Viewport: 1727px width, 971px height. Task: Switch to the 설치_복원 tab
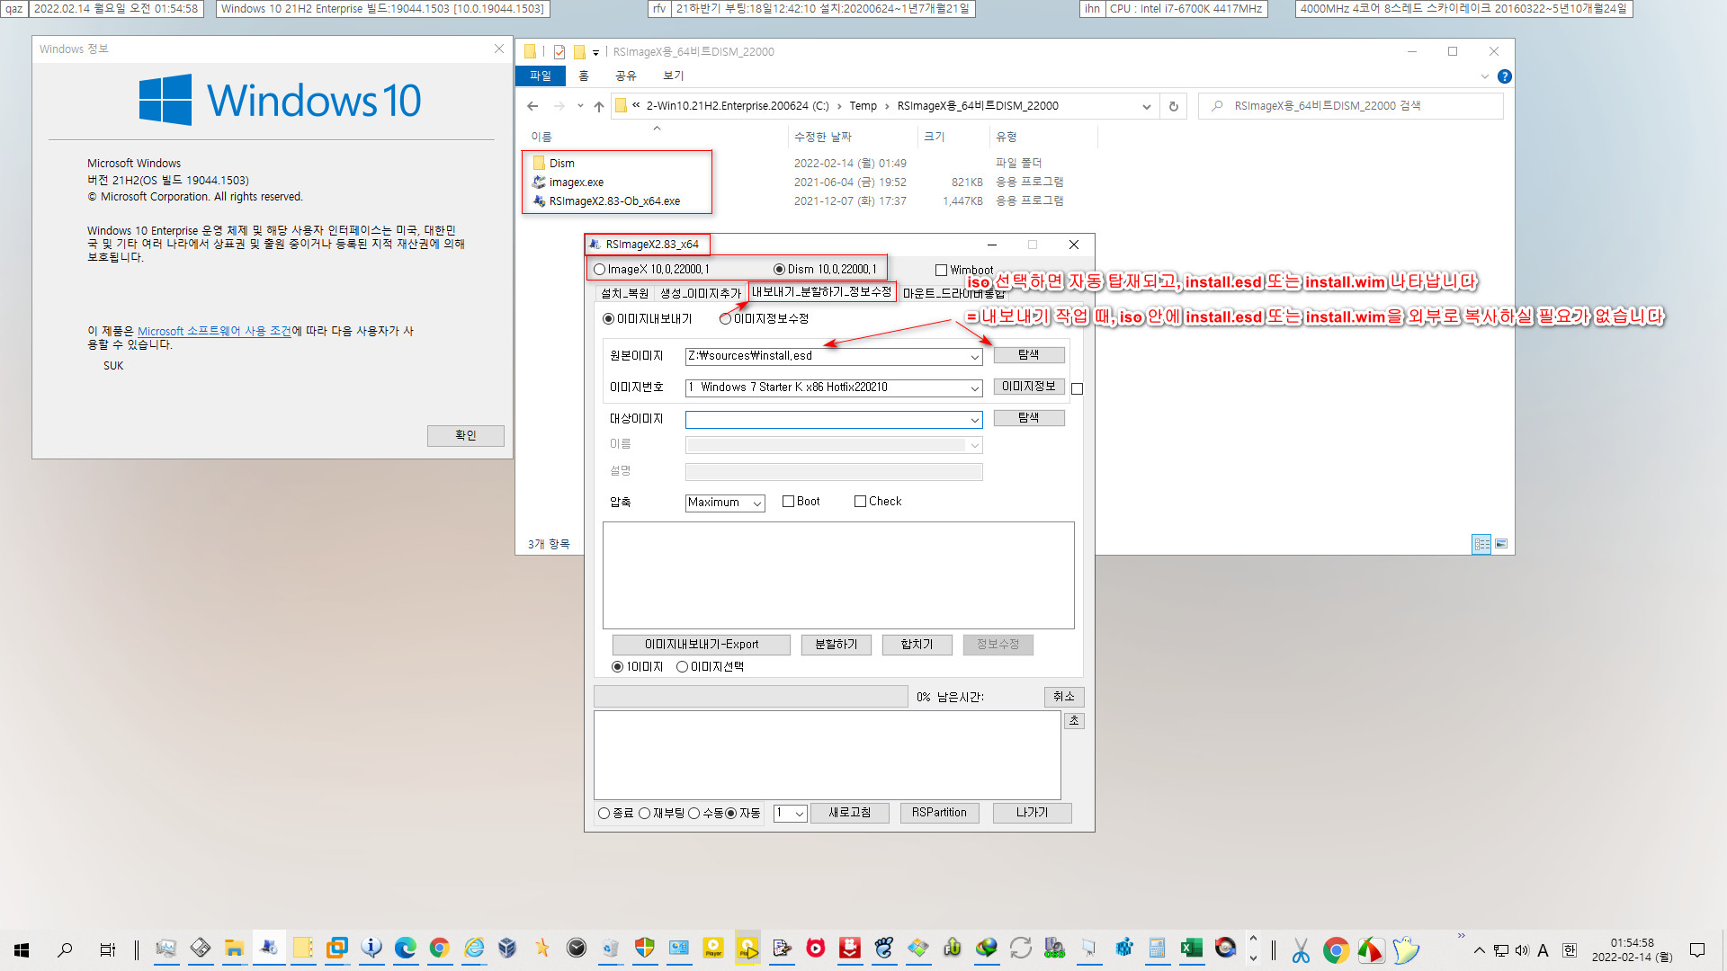coord(624,293)
